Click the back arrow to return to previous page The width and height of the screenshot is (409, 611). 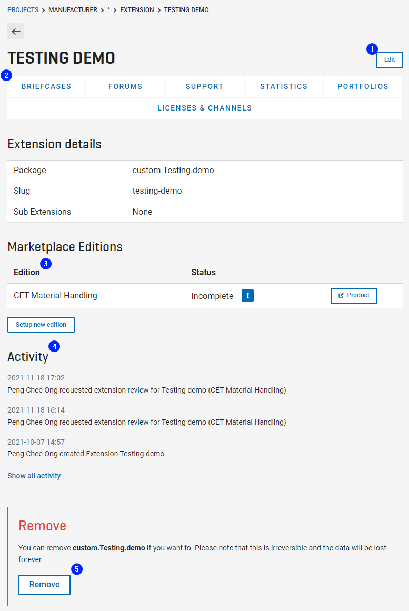tap(15, 31)
